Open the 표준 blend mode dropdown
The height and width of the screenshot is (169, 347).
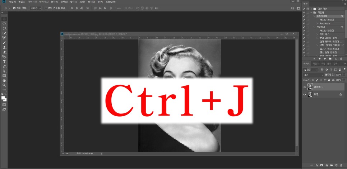pos(313,75)
